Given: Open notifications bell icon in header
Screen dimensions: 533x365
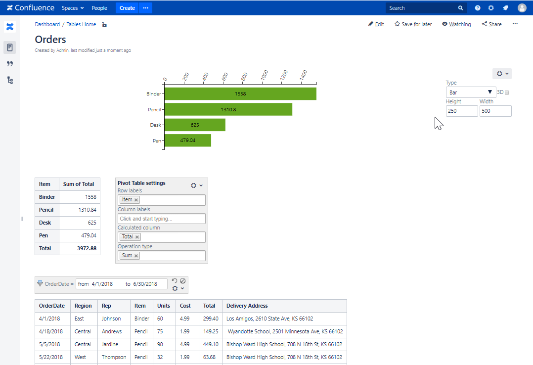Looking at the screenshot, I should click(505, 8).
